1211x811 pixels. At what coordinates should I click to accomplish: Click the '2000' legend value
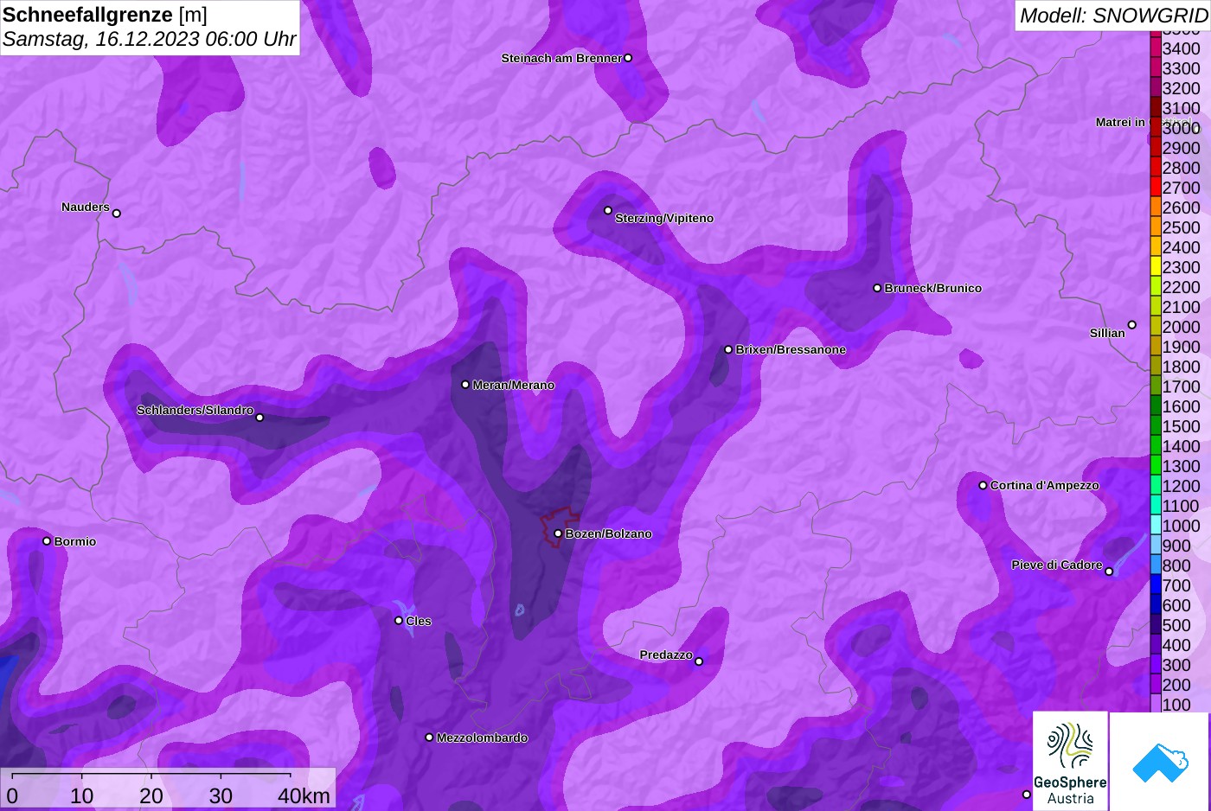coord(1181,327)
